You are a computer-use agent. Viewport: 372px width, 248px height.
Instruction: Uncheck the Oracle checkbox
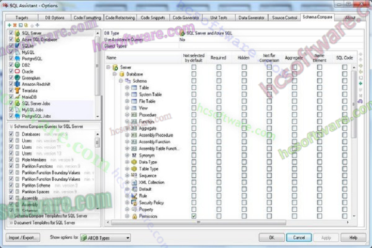click(x=11, y=71)
